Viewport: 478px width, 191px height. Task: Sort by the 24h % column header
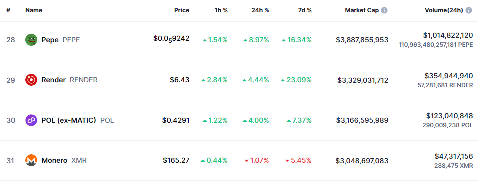pos(261,10)
